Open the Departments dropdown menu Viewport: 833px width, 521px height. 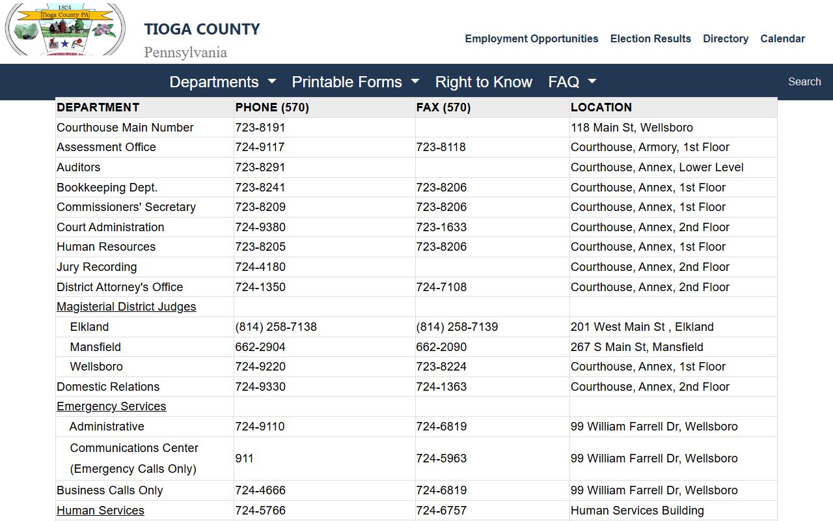pos(223,82)
